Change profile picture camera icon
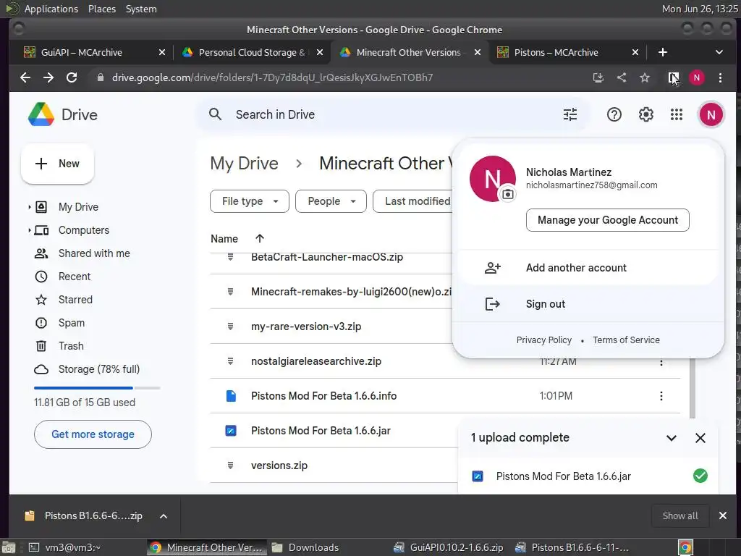This screenshot has height=556, width=741. click(x=507, y=194)
